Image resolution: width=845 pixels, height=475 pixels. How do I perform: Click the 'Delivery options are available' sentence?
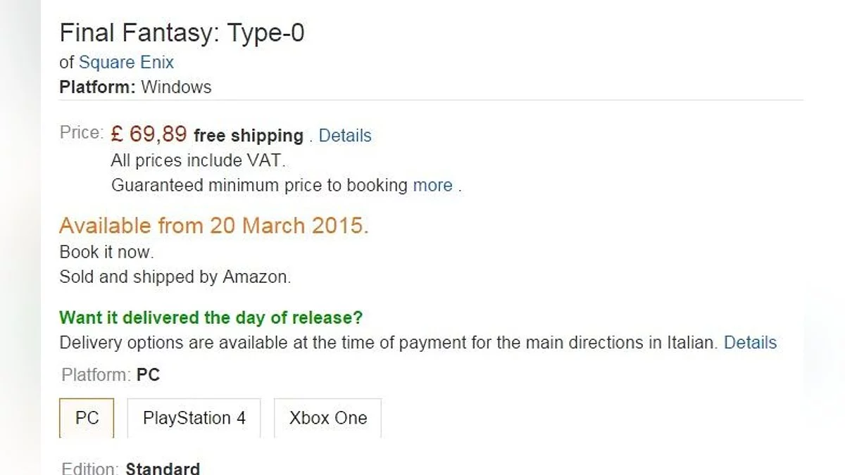coord(387,343)
